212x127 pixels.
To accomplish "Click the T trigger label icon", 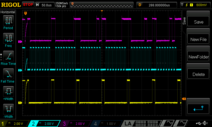I will click(x=182, y=5).
